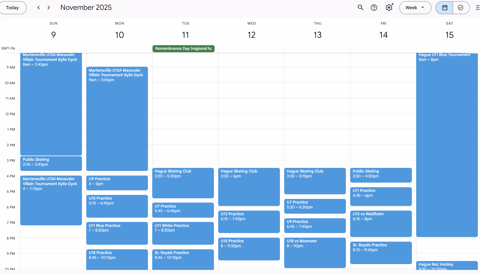
Task: Open the Support help icon
Action: pos(374,8)
